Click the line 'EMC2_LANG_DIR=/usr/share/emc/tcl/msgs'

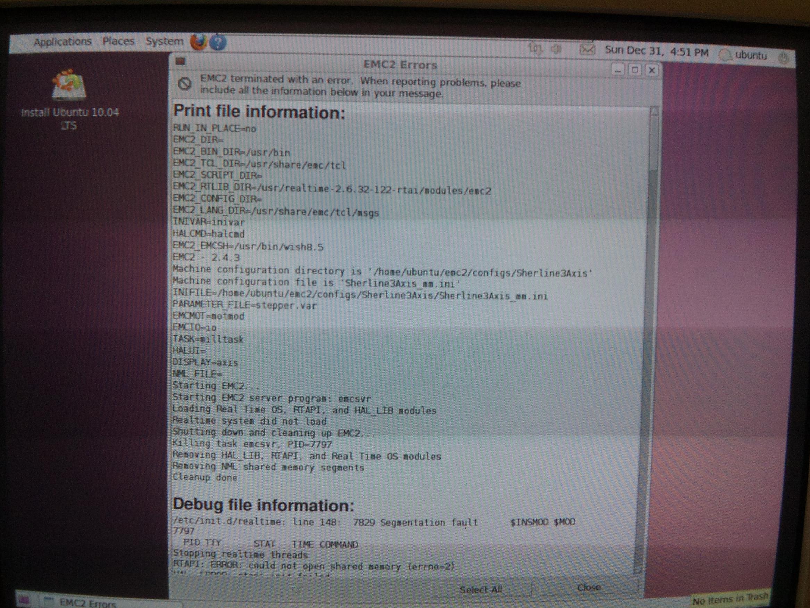click(x=276, y=211)
